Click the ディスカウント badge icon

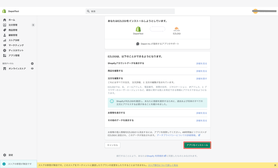pyautogui.click(x=5, y=50)
